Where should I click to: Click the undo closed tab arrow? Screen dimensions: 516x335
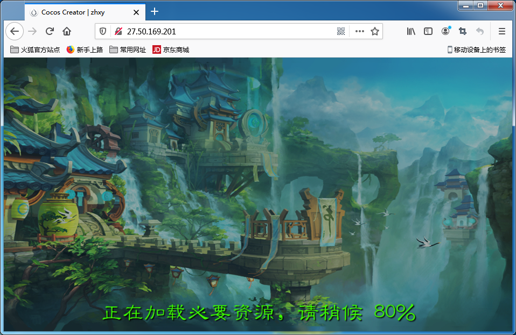coord(480,31)
